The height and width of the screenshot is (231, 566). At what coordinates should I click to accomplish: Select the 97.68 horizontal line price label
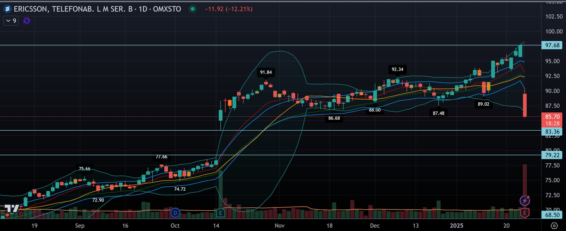click(x=552, y=45)
